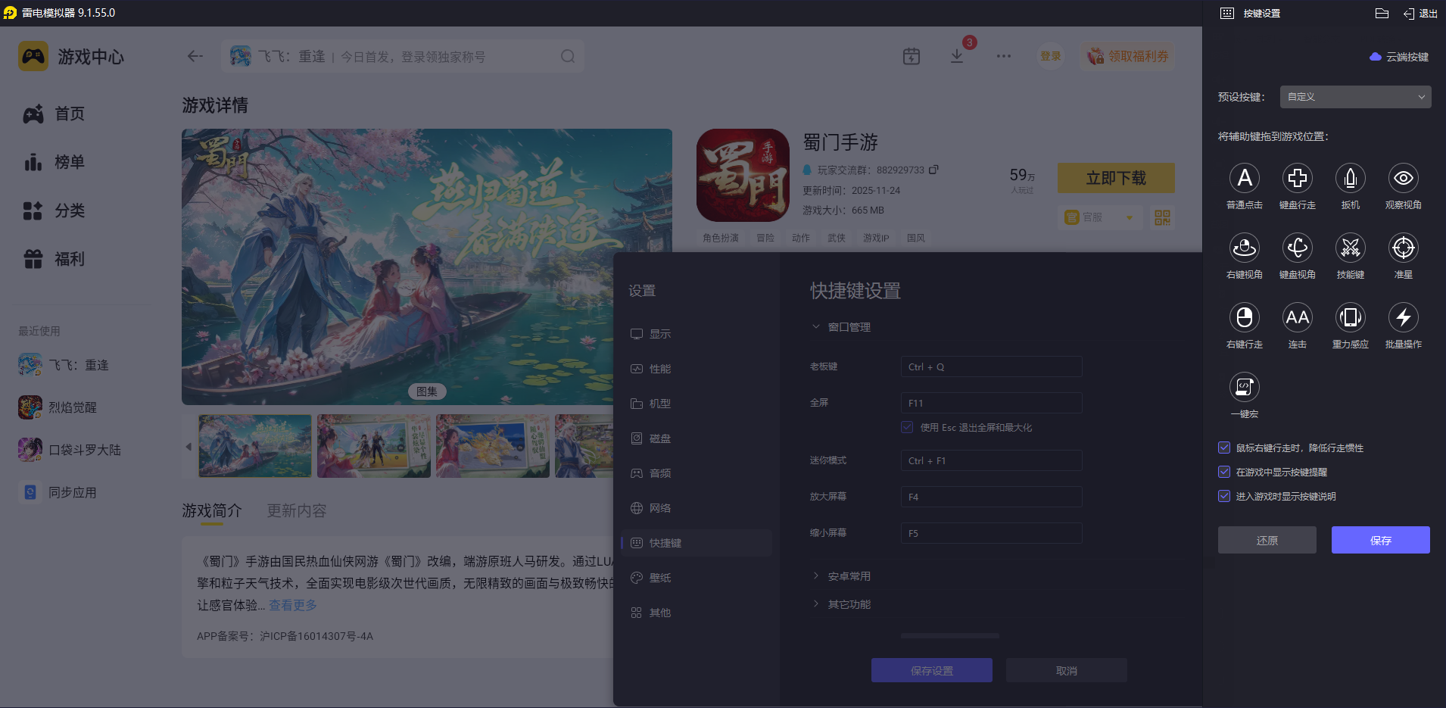Select the 键盘行走 keyboard-walk mapping icon
This screenshot has width=1446, height=708.
pos(1298,178)
